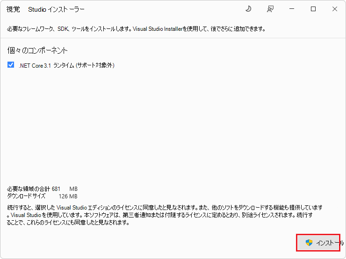Click the Visual Studio Installer description text
This screenshot has width=346, height=259.
[x=136, y=29]
